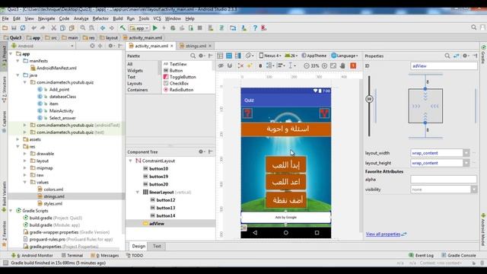Show the Design plus Blueprint view icon
The width and height of the screenshot is (487, 274).
coord(238,56)
